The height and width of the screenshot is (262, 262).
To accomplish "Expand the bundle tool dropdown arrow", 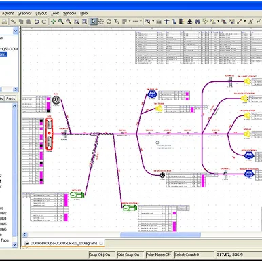I will [x=153, y=22].
